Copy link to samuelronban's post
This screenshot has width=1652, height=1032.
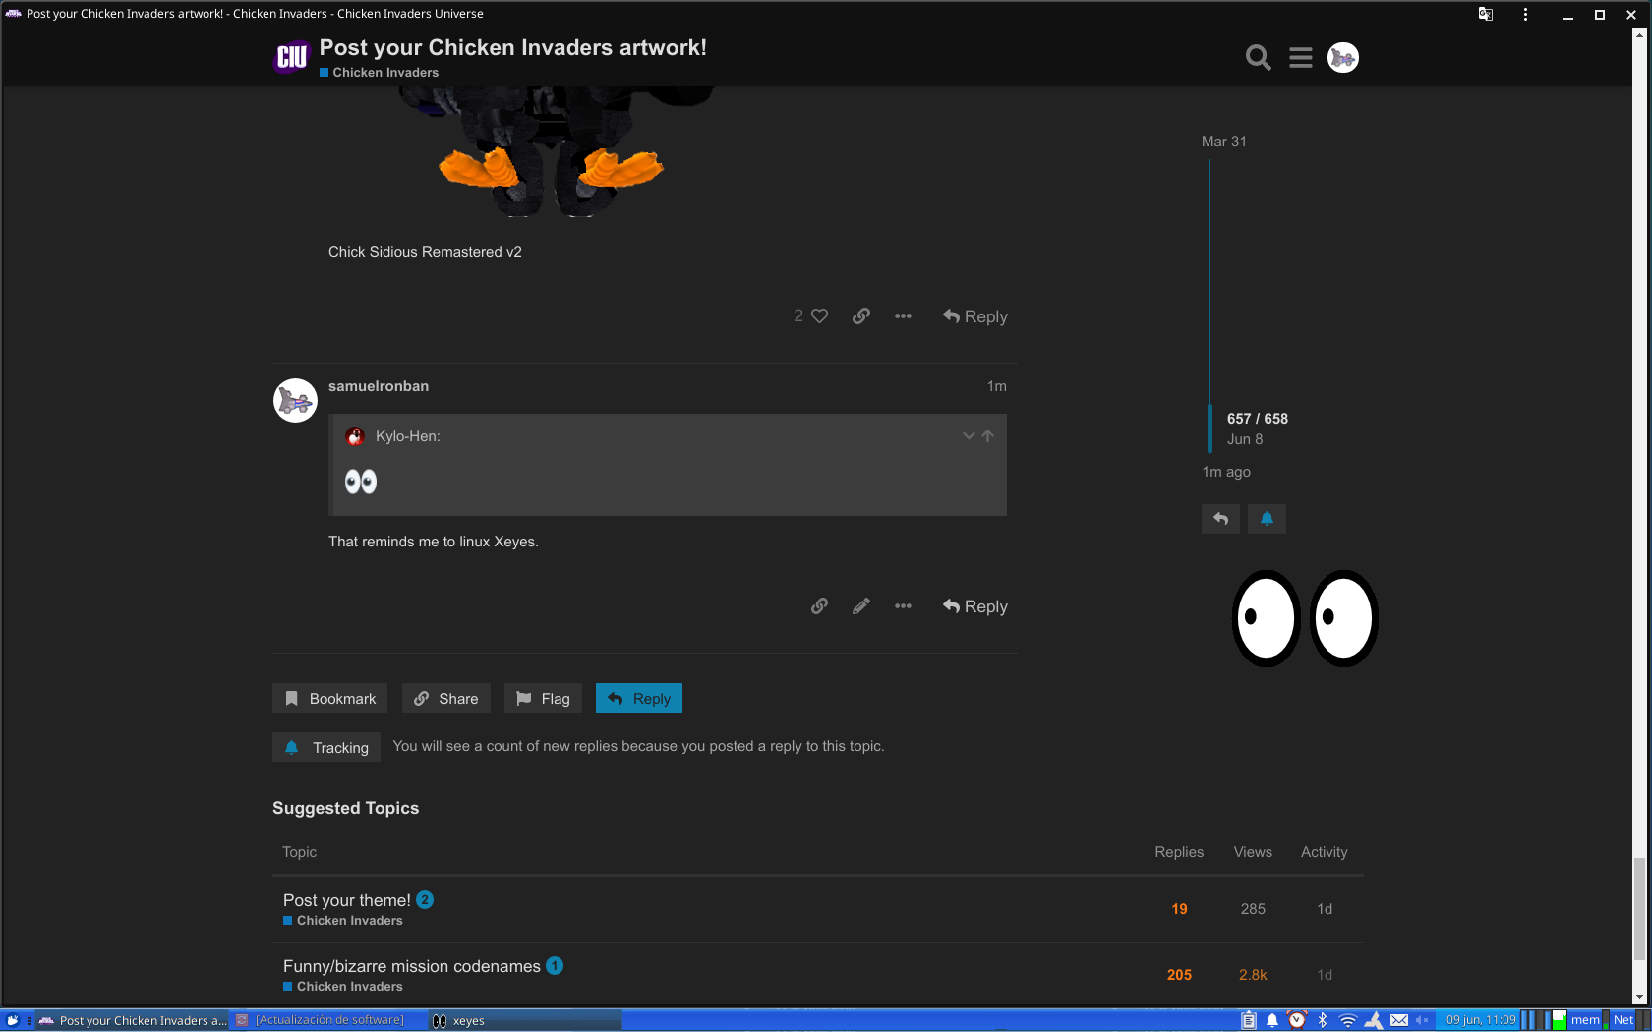click(x=819, y=606)
